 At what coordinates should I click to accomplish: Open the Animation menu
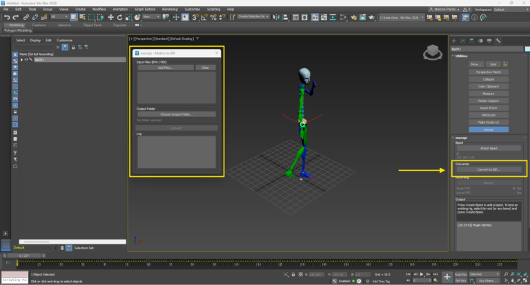[x=120, y=9]
